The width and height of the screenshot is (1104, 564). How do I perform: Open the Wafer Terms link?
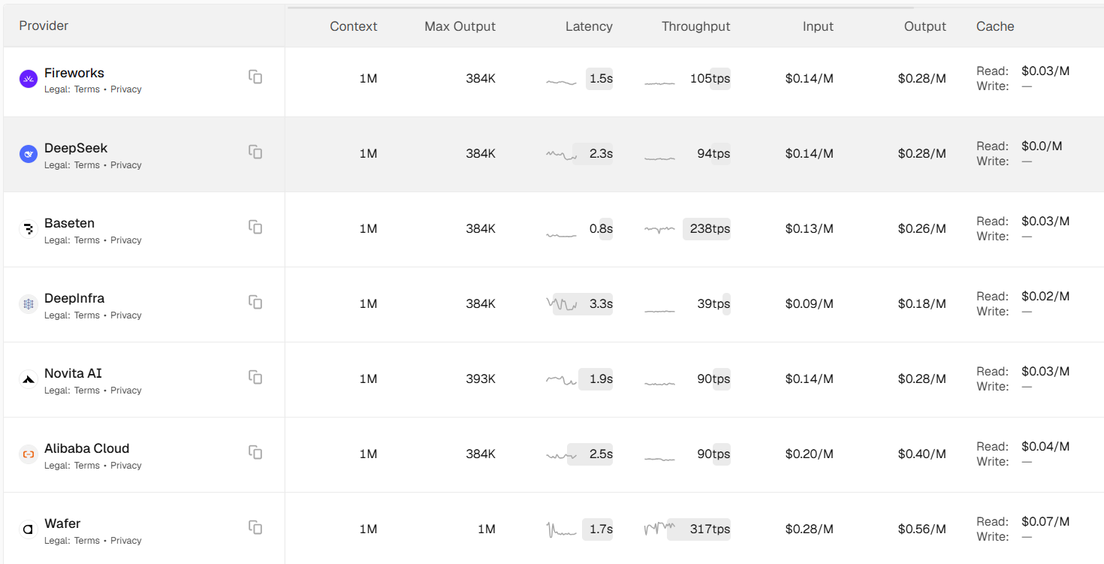(86, 541)
